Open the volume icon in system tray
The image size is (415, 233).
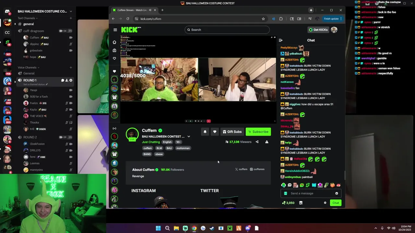point(393,228)
